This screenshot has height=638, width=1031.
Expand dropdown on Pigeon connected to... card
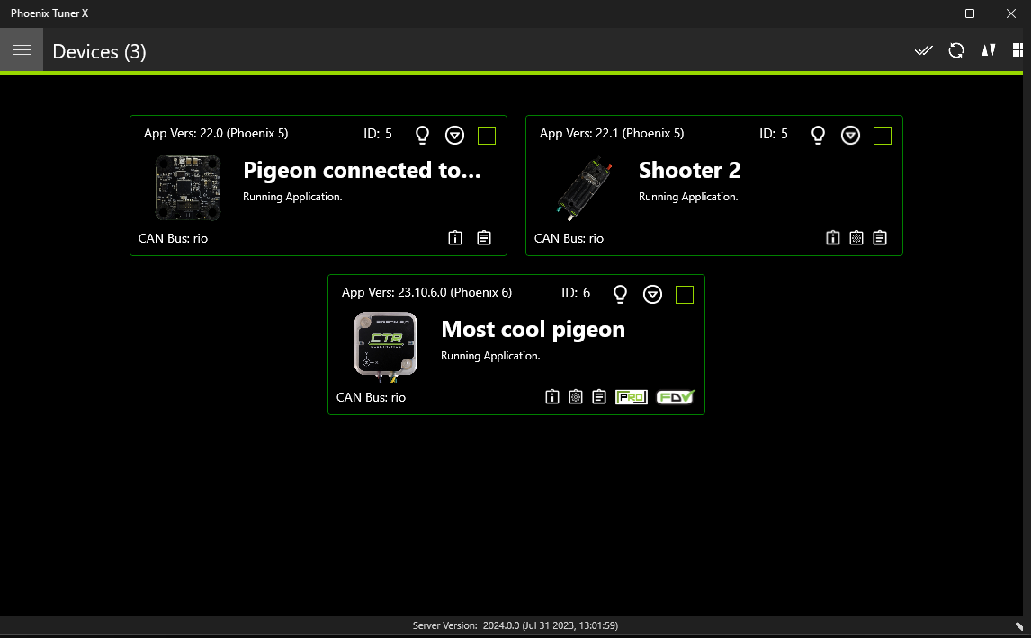[454, 136]
